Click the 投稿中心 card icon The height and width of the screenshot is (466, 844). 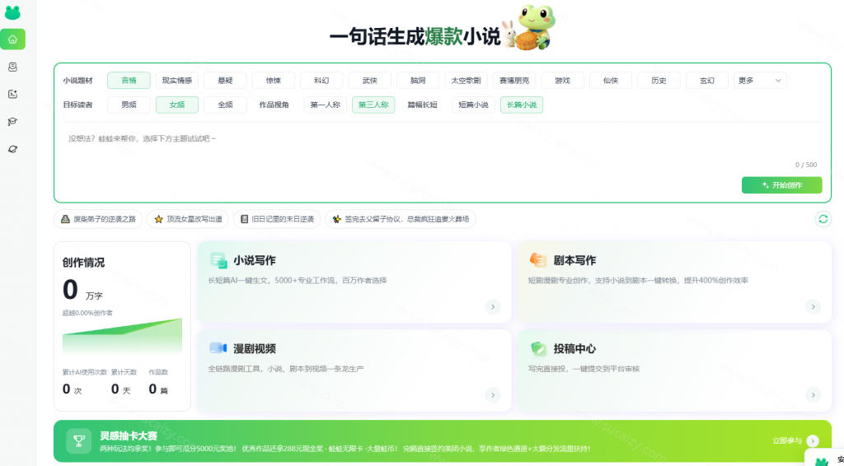[538, 348]
